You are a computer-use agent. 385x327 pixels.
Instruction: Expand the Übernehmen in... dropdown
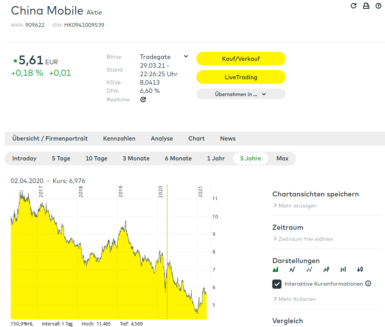(241, 94)
